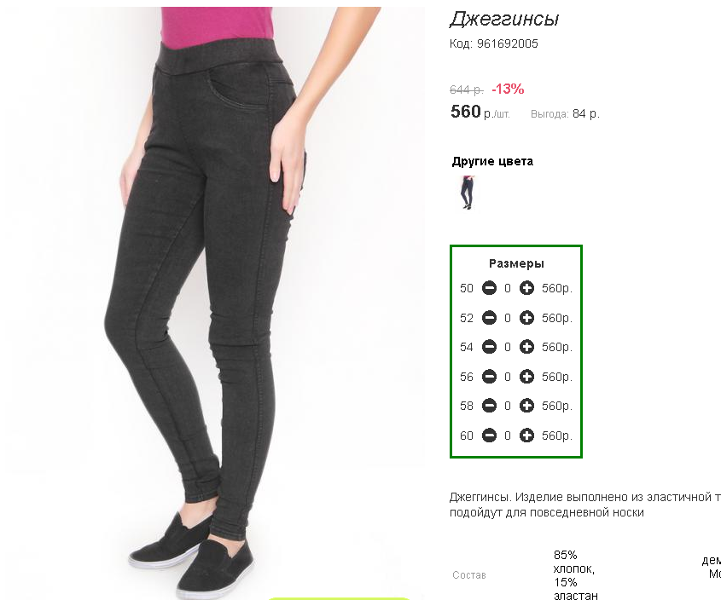Add one item of size 52
The width and height of the screenshot is (721, 600).
point(526,317)
